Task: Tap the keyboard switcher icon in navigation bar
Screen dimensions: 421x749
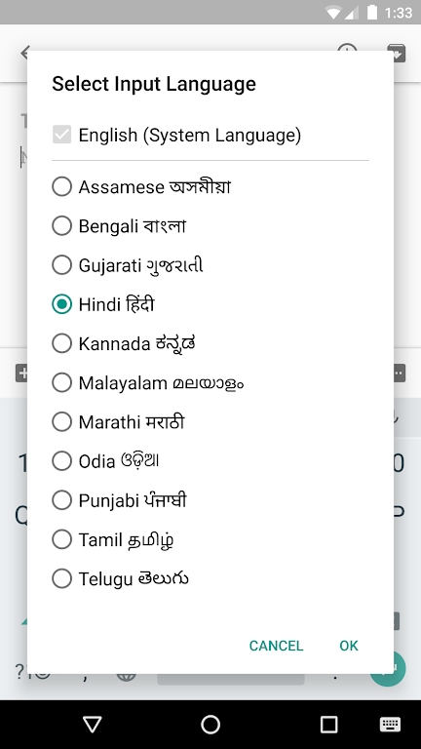Action: click(390, 725)
